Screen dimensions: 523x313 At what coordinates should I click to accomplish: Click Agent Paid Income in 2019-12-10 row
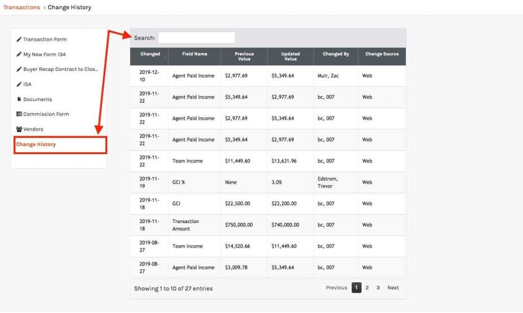[x=193, y=76]
